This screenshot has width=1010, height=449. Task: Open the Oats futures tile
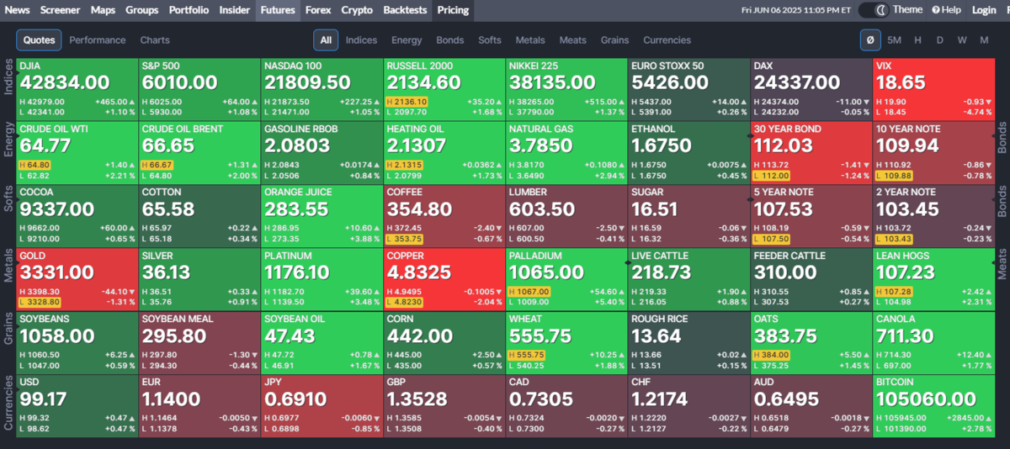(811, 343)
